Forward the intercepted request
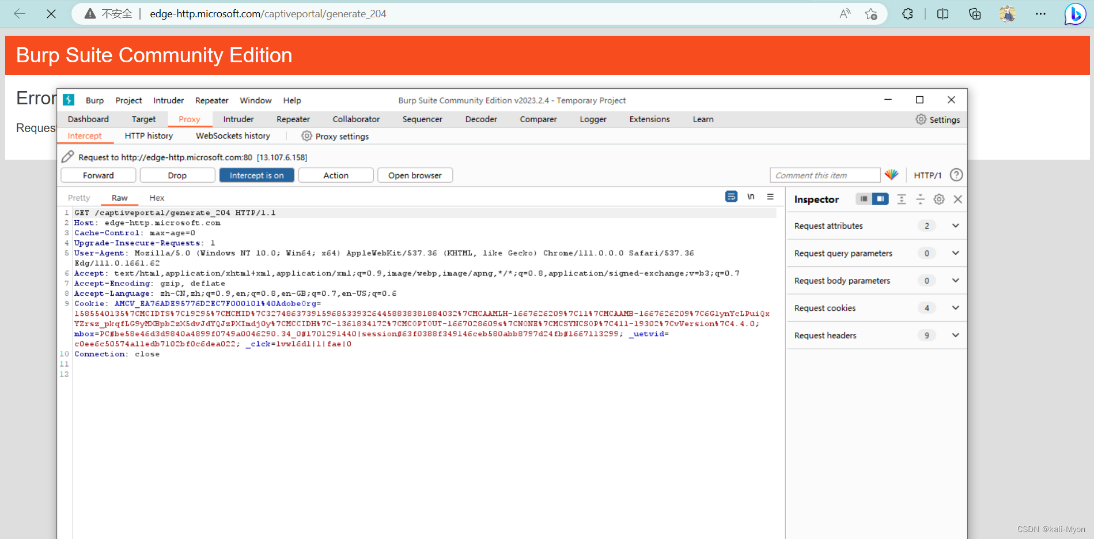Image resolution: width=1094 pixels, height=539 pixels. (99, 175)
